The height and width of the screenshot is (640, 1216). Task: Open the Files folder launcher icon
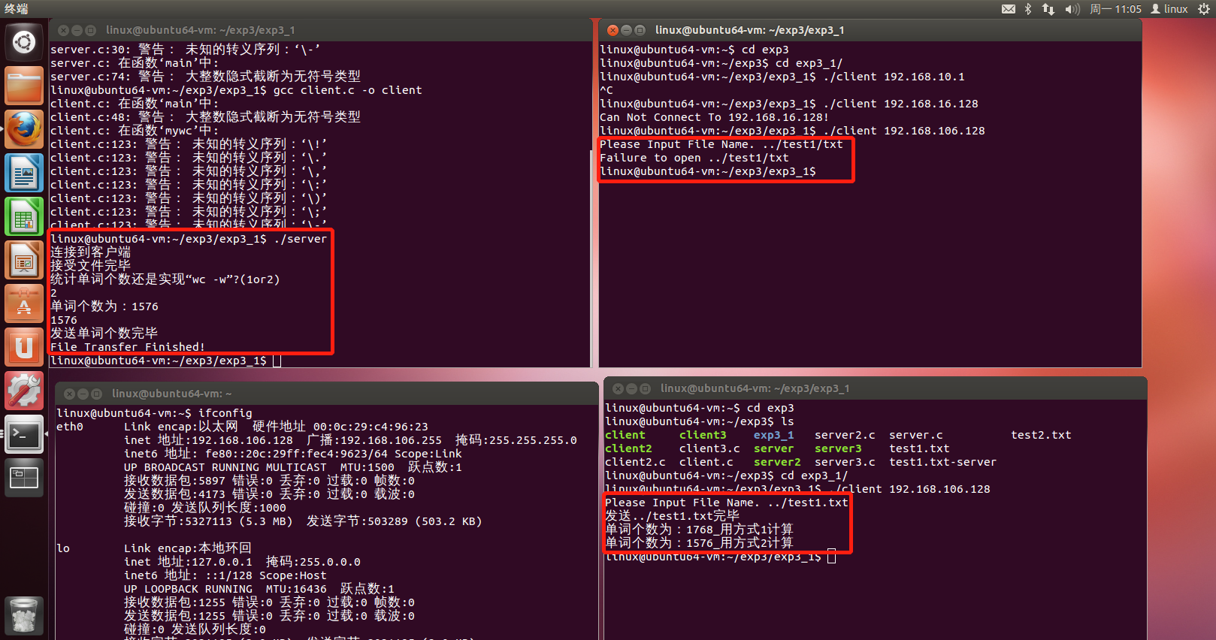(24, 86)
